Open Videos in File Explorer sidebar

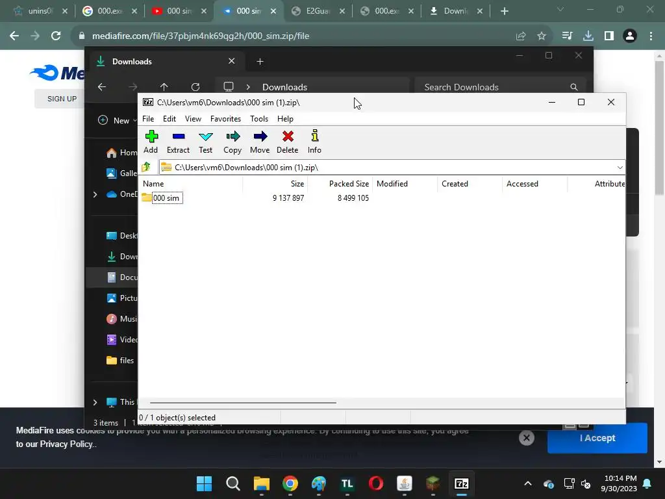point(121,340)
